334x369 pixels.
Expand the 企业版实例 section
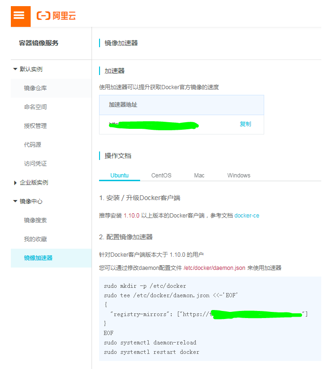[x=31, y=183]
